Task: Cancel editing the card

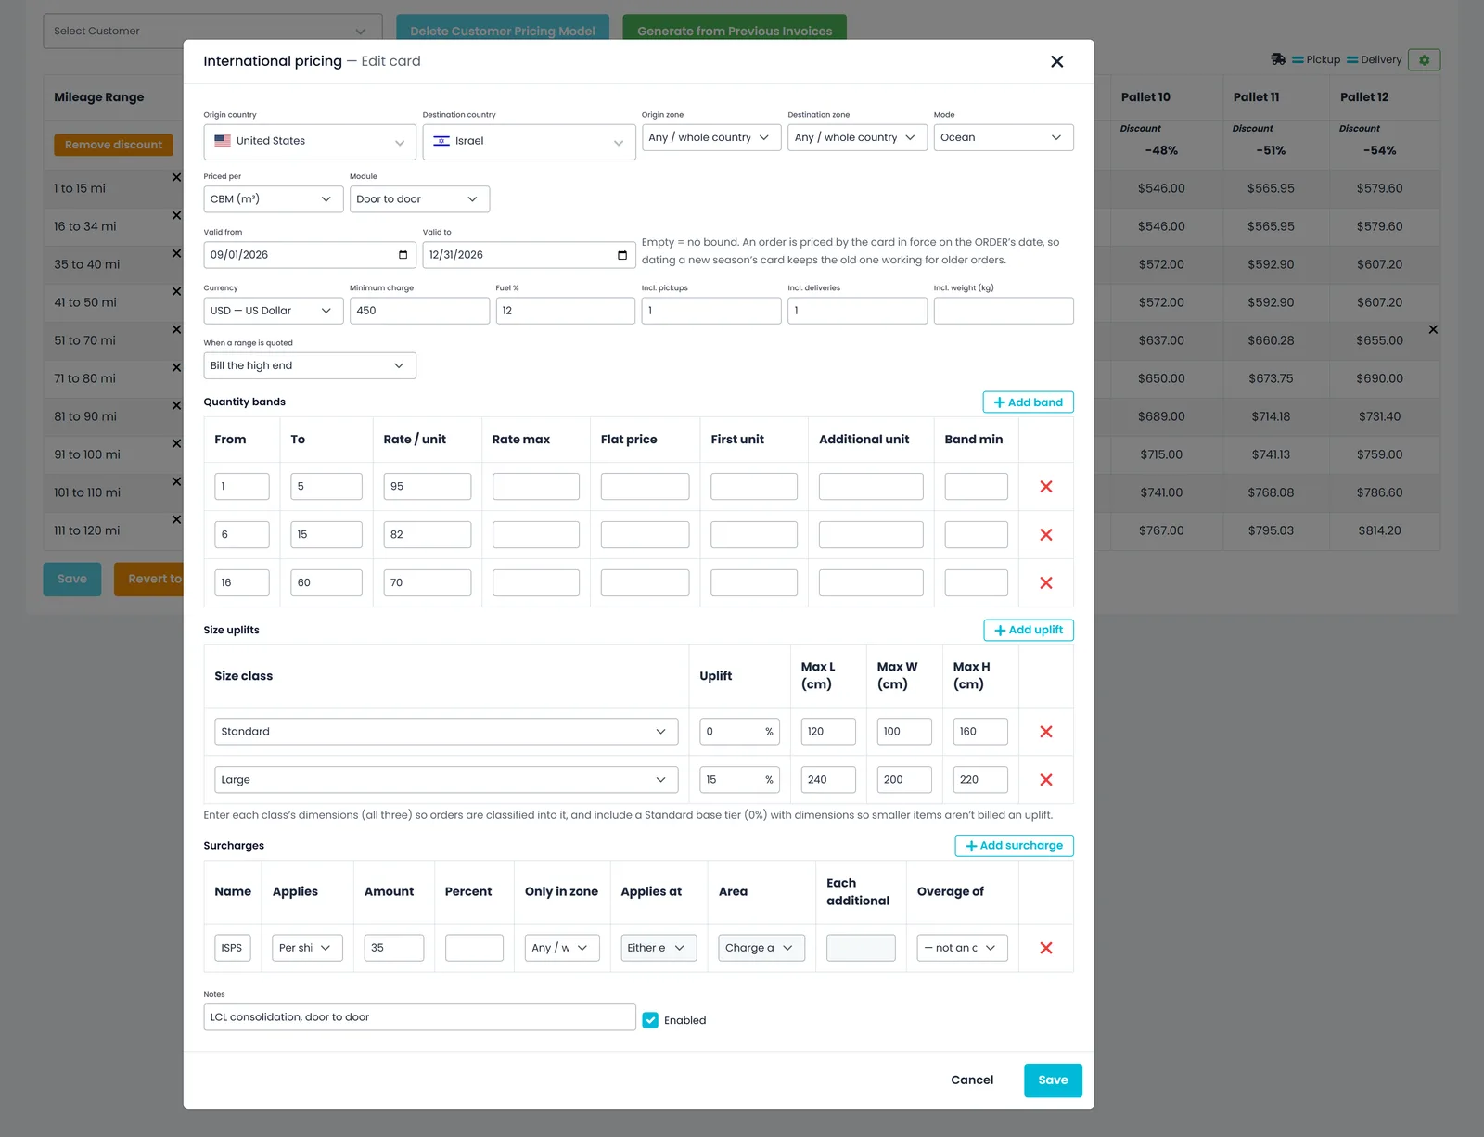Action: 972,1080
